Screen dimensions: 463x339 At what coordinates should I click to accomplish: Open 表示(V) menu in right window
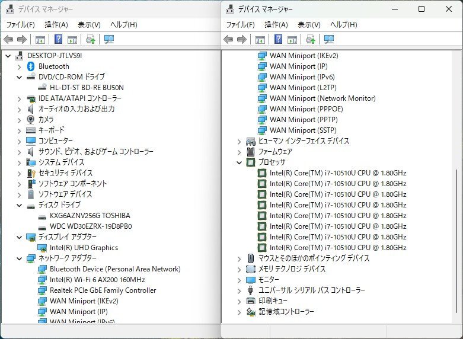click(309, 25)
